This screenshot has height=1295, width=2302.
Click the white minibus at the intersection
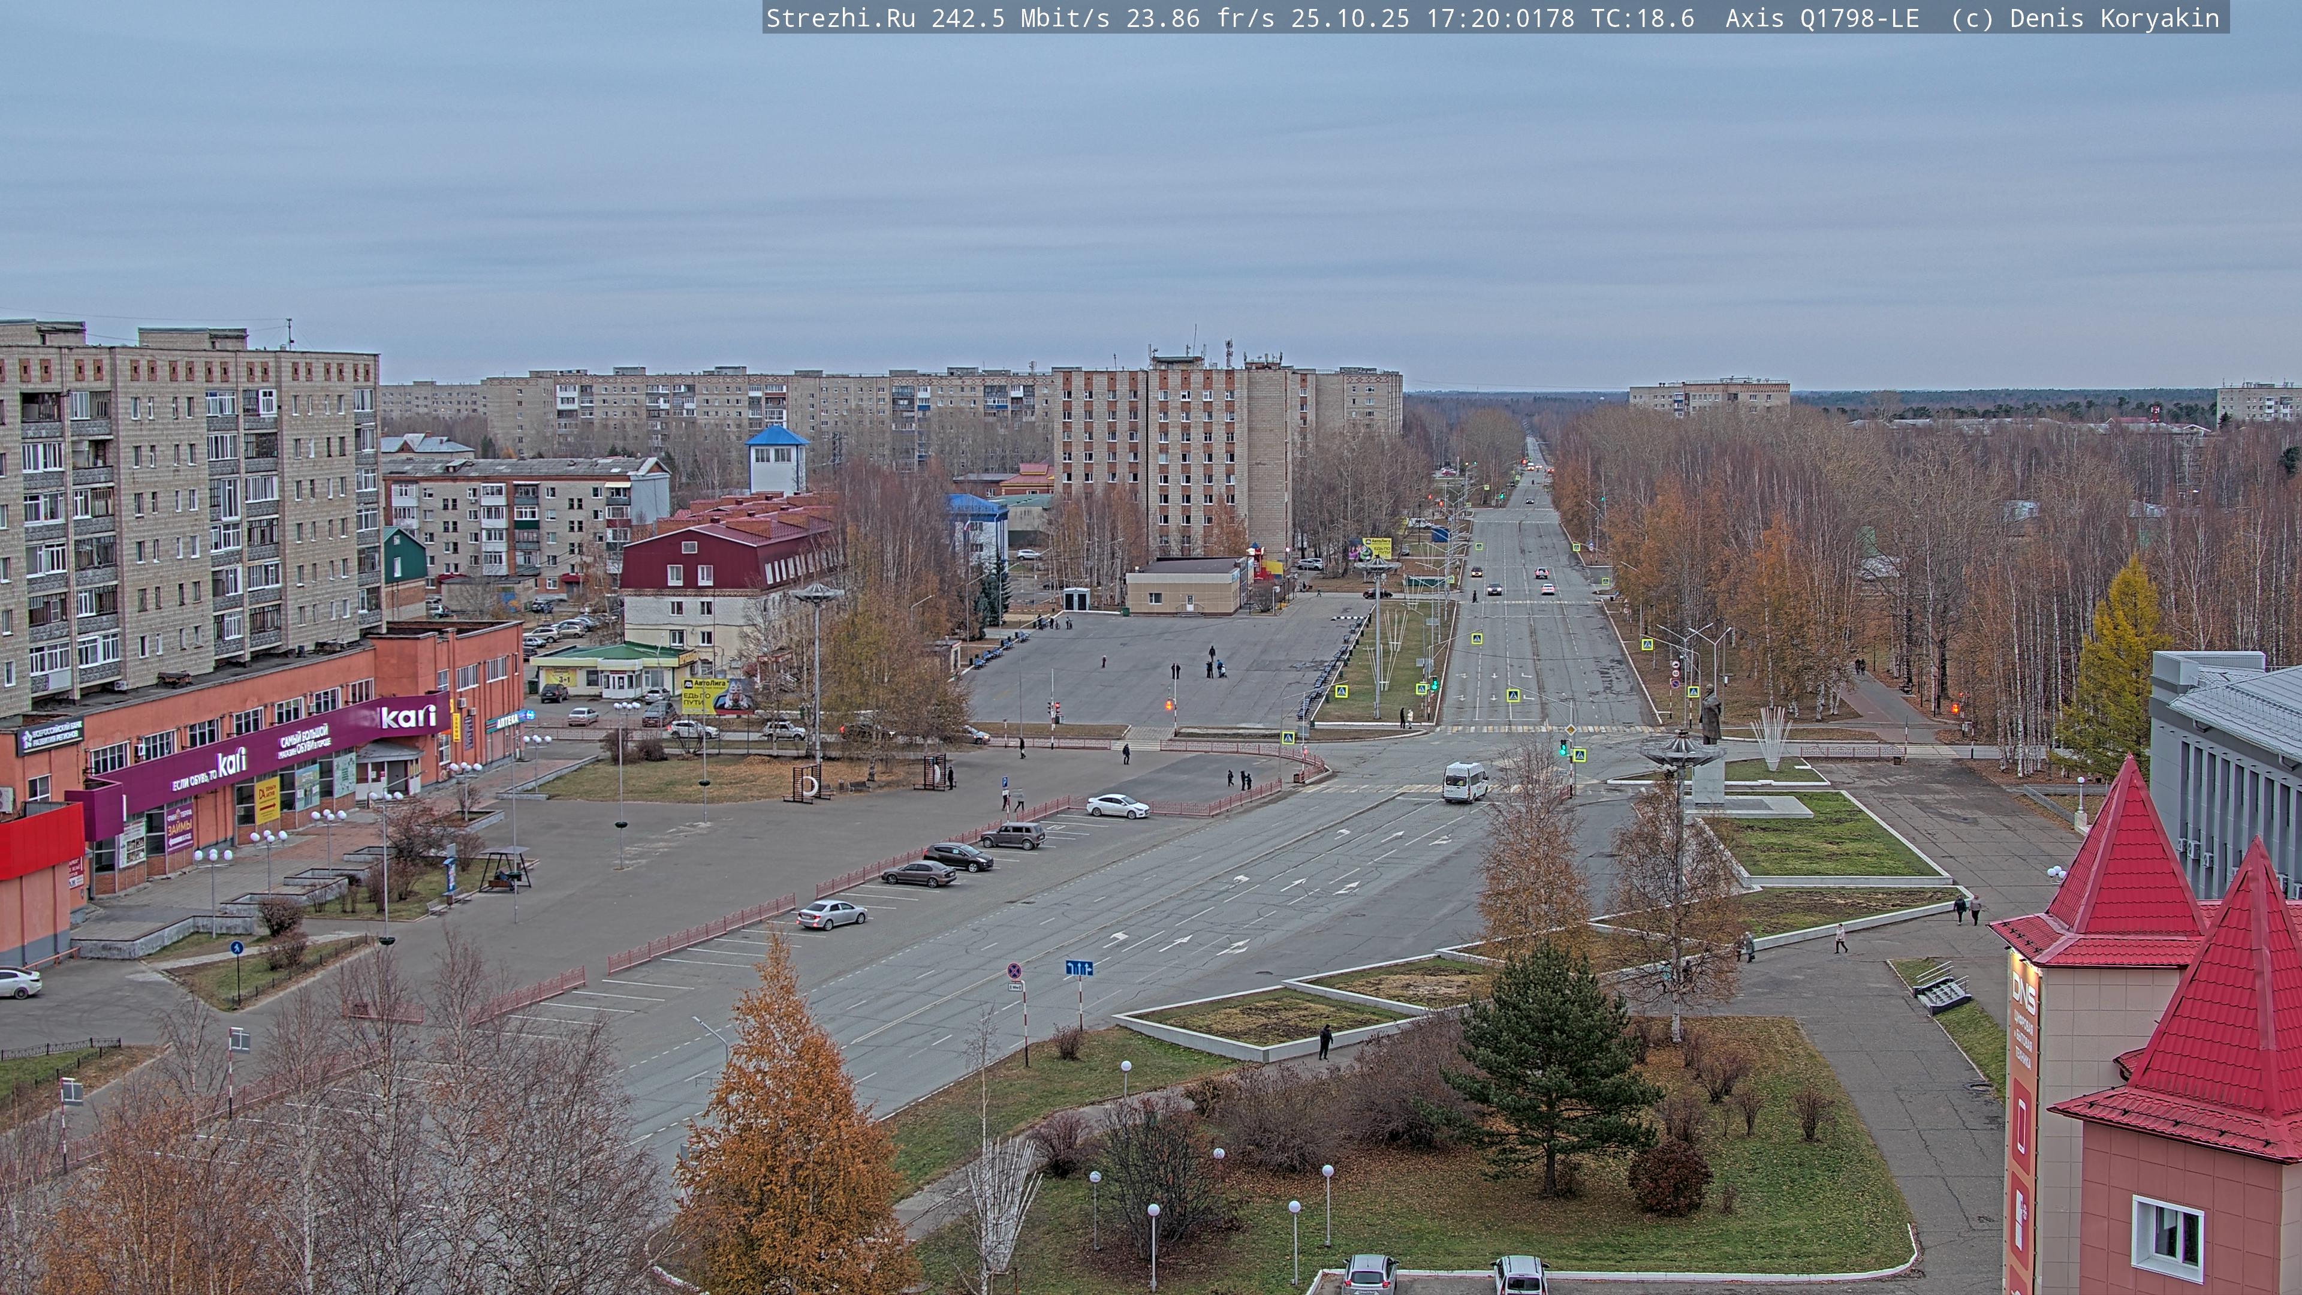point(1465,781)
